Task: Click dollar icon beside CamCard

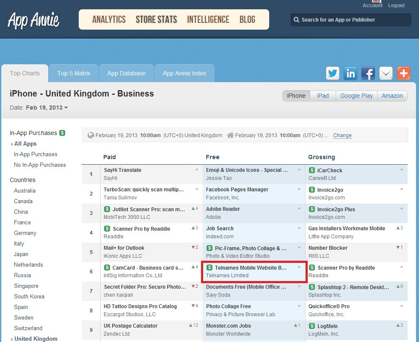Action: pos(107,268)
